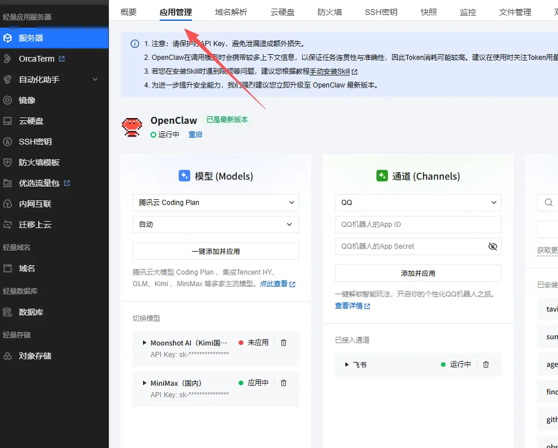The height and width of the screenshot is (448, 558).
Task: Open the 自动 model dropdown
Action: point(216,225)
